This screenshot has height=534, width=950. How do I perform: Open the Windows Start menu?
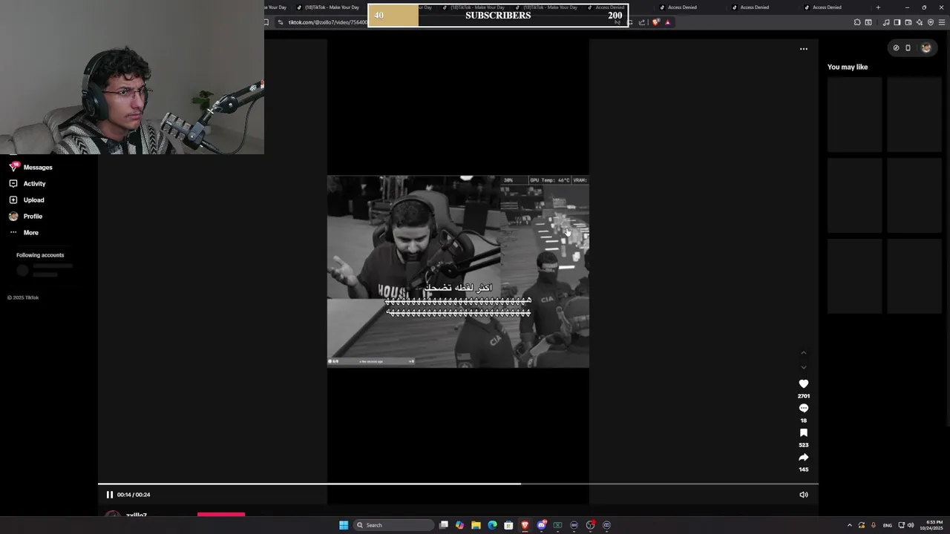click(344, 525)
